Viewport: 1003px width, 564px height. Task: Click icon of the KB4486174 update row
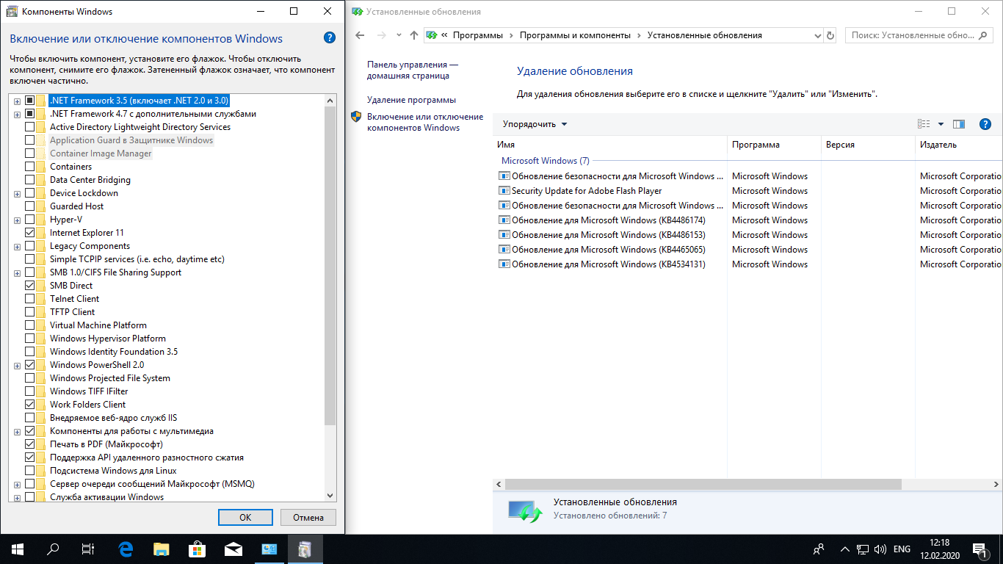[x=504, y=220]
